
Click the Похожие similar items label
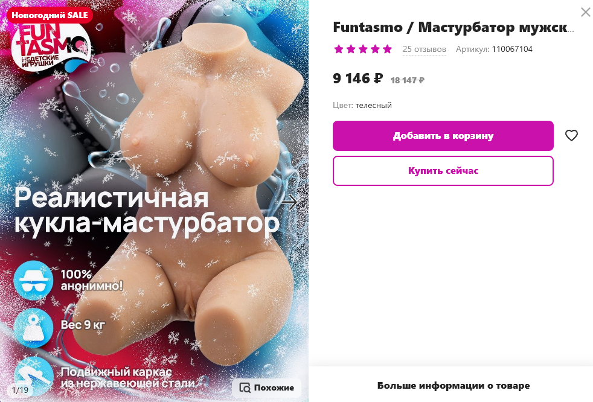(x=274, y=388)
